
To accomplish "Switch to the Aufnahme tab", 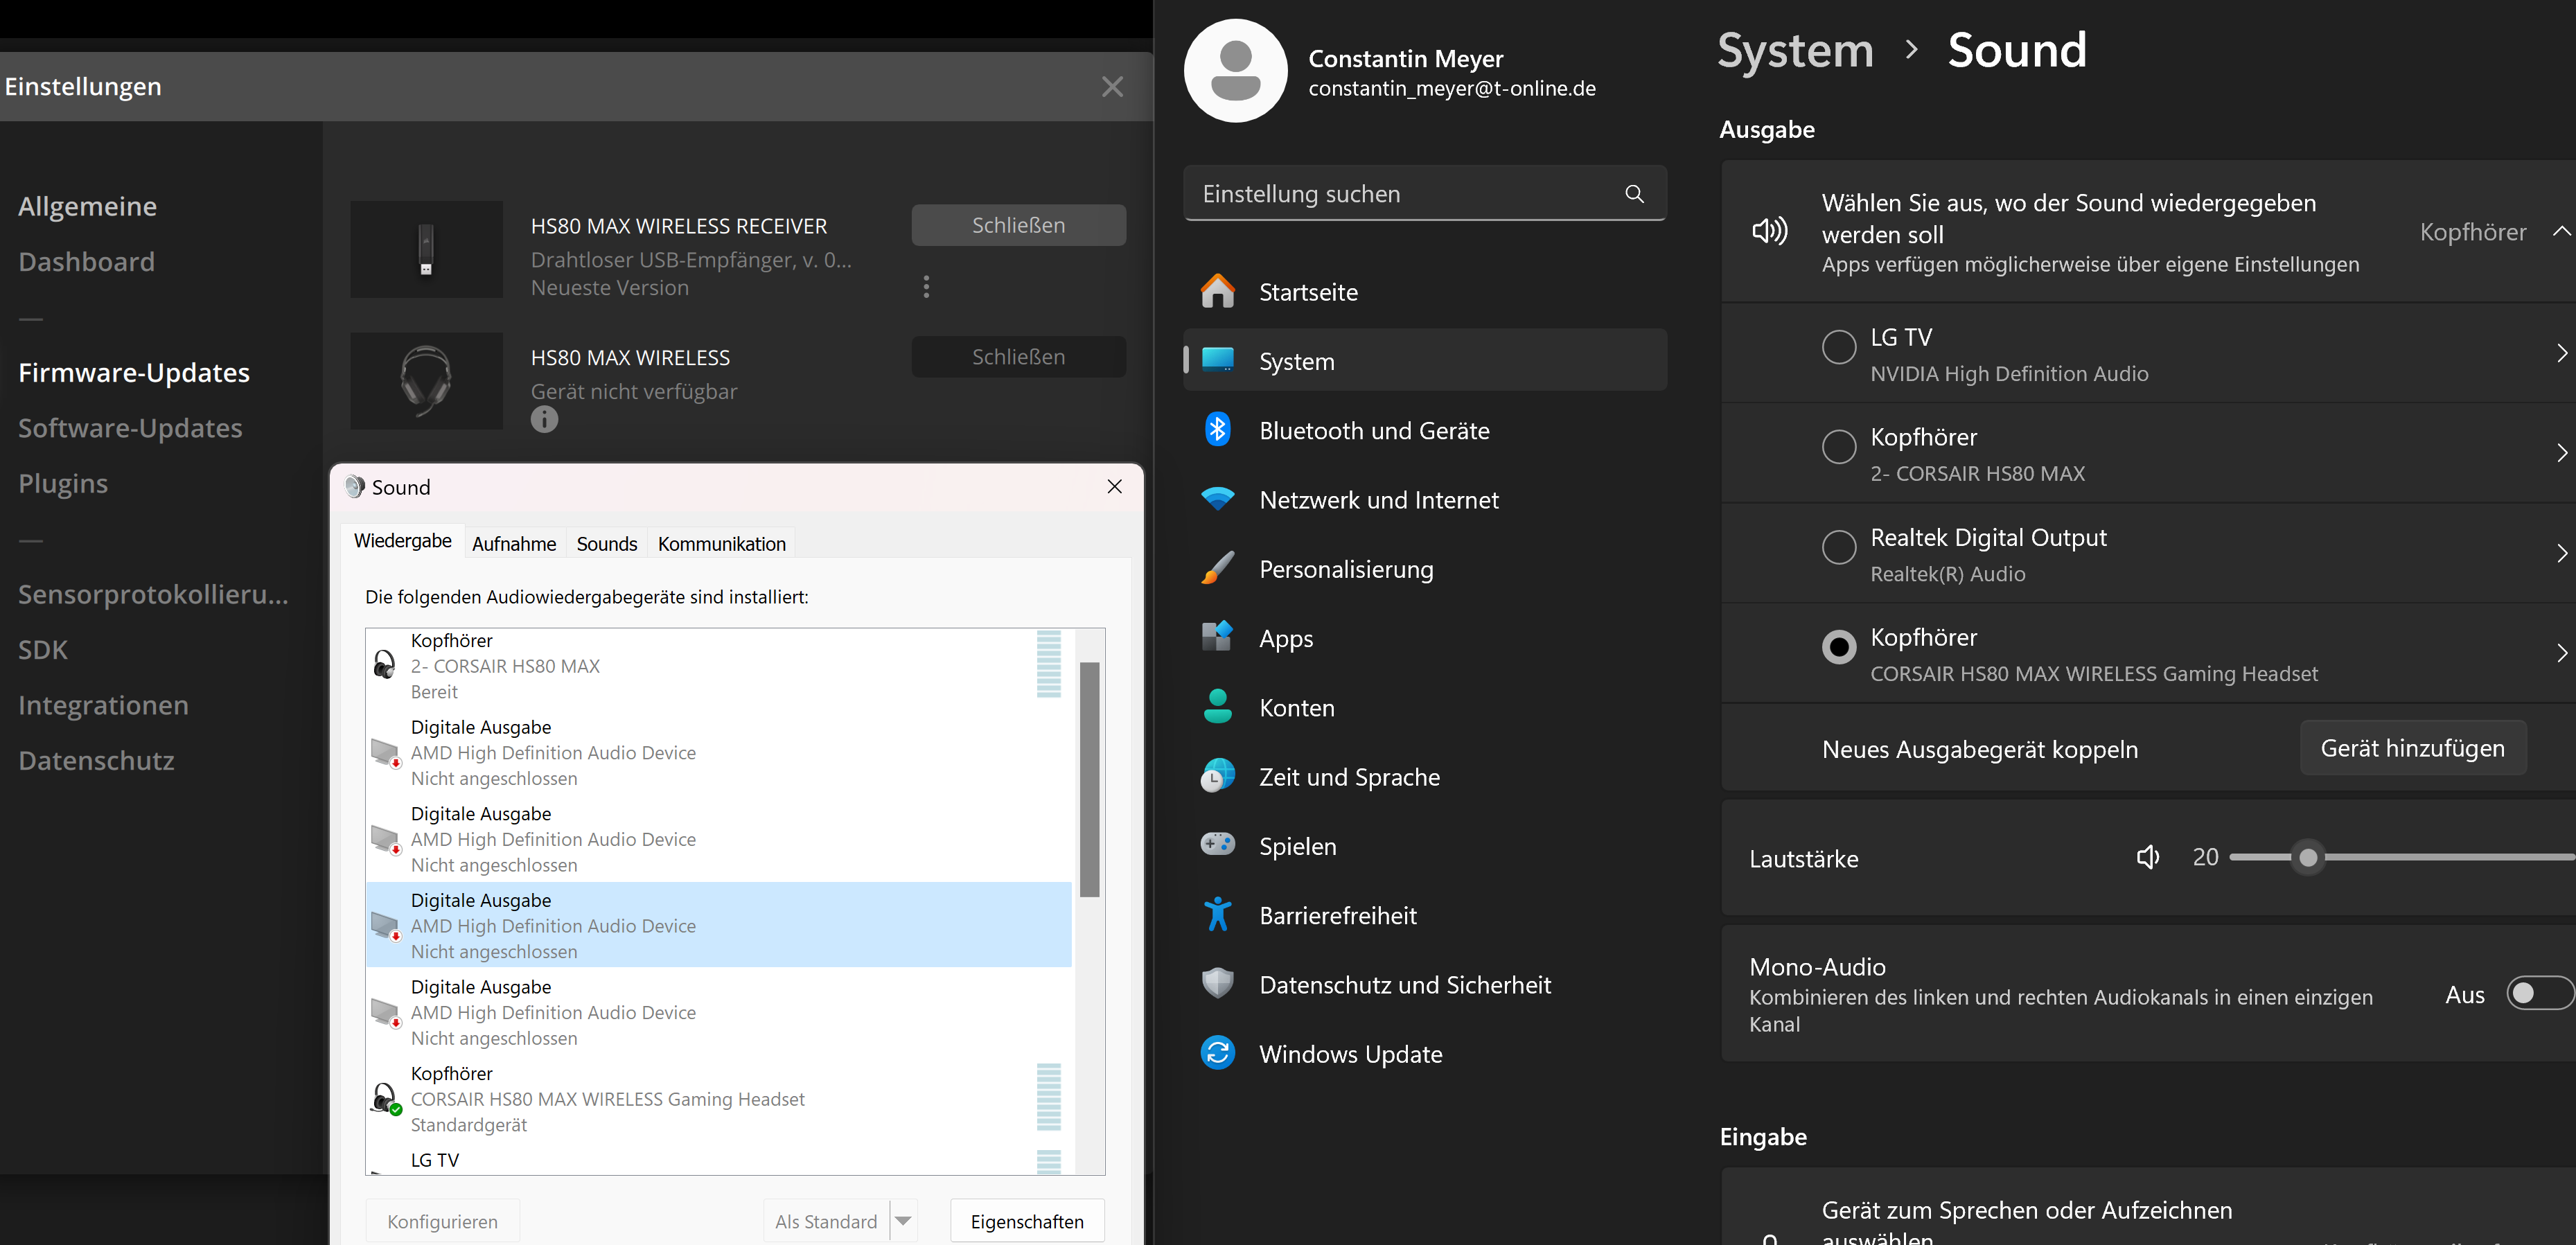I will (x=513, y=544).
